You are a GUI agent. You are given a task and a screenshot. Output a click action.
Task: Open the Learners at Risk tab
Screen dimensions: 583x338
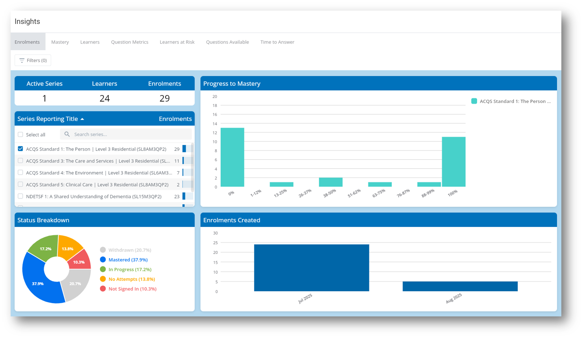point(177,42)
